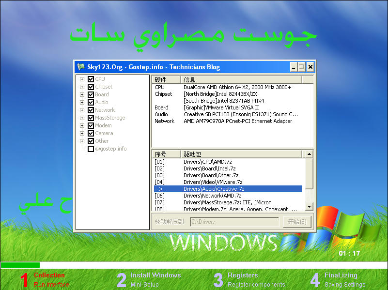Uncheck the Audio checkbox
388x290 pixels.
coord(91,102)
